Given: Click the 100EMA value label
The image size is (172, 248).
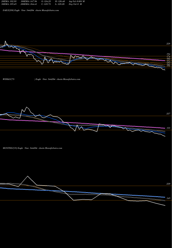Looking at the screenshot, I should [x=29, y=1].
